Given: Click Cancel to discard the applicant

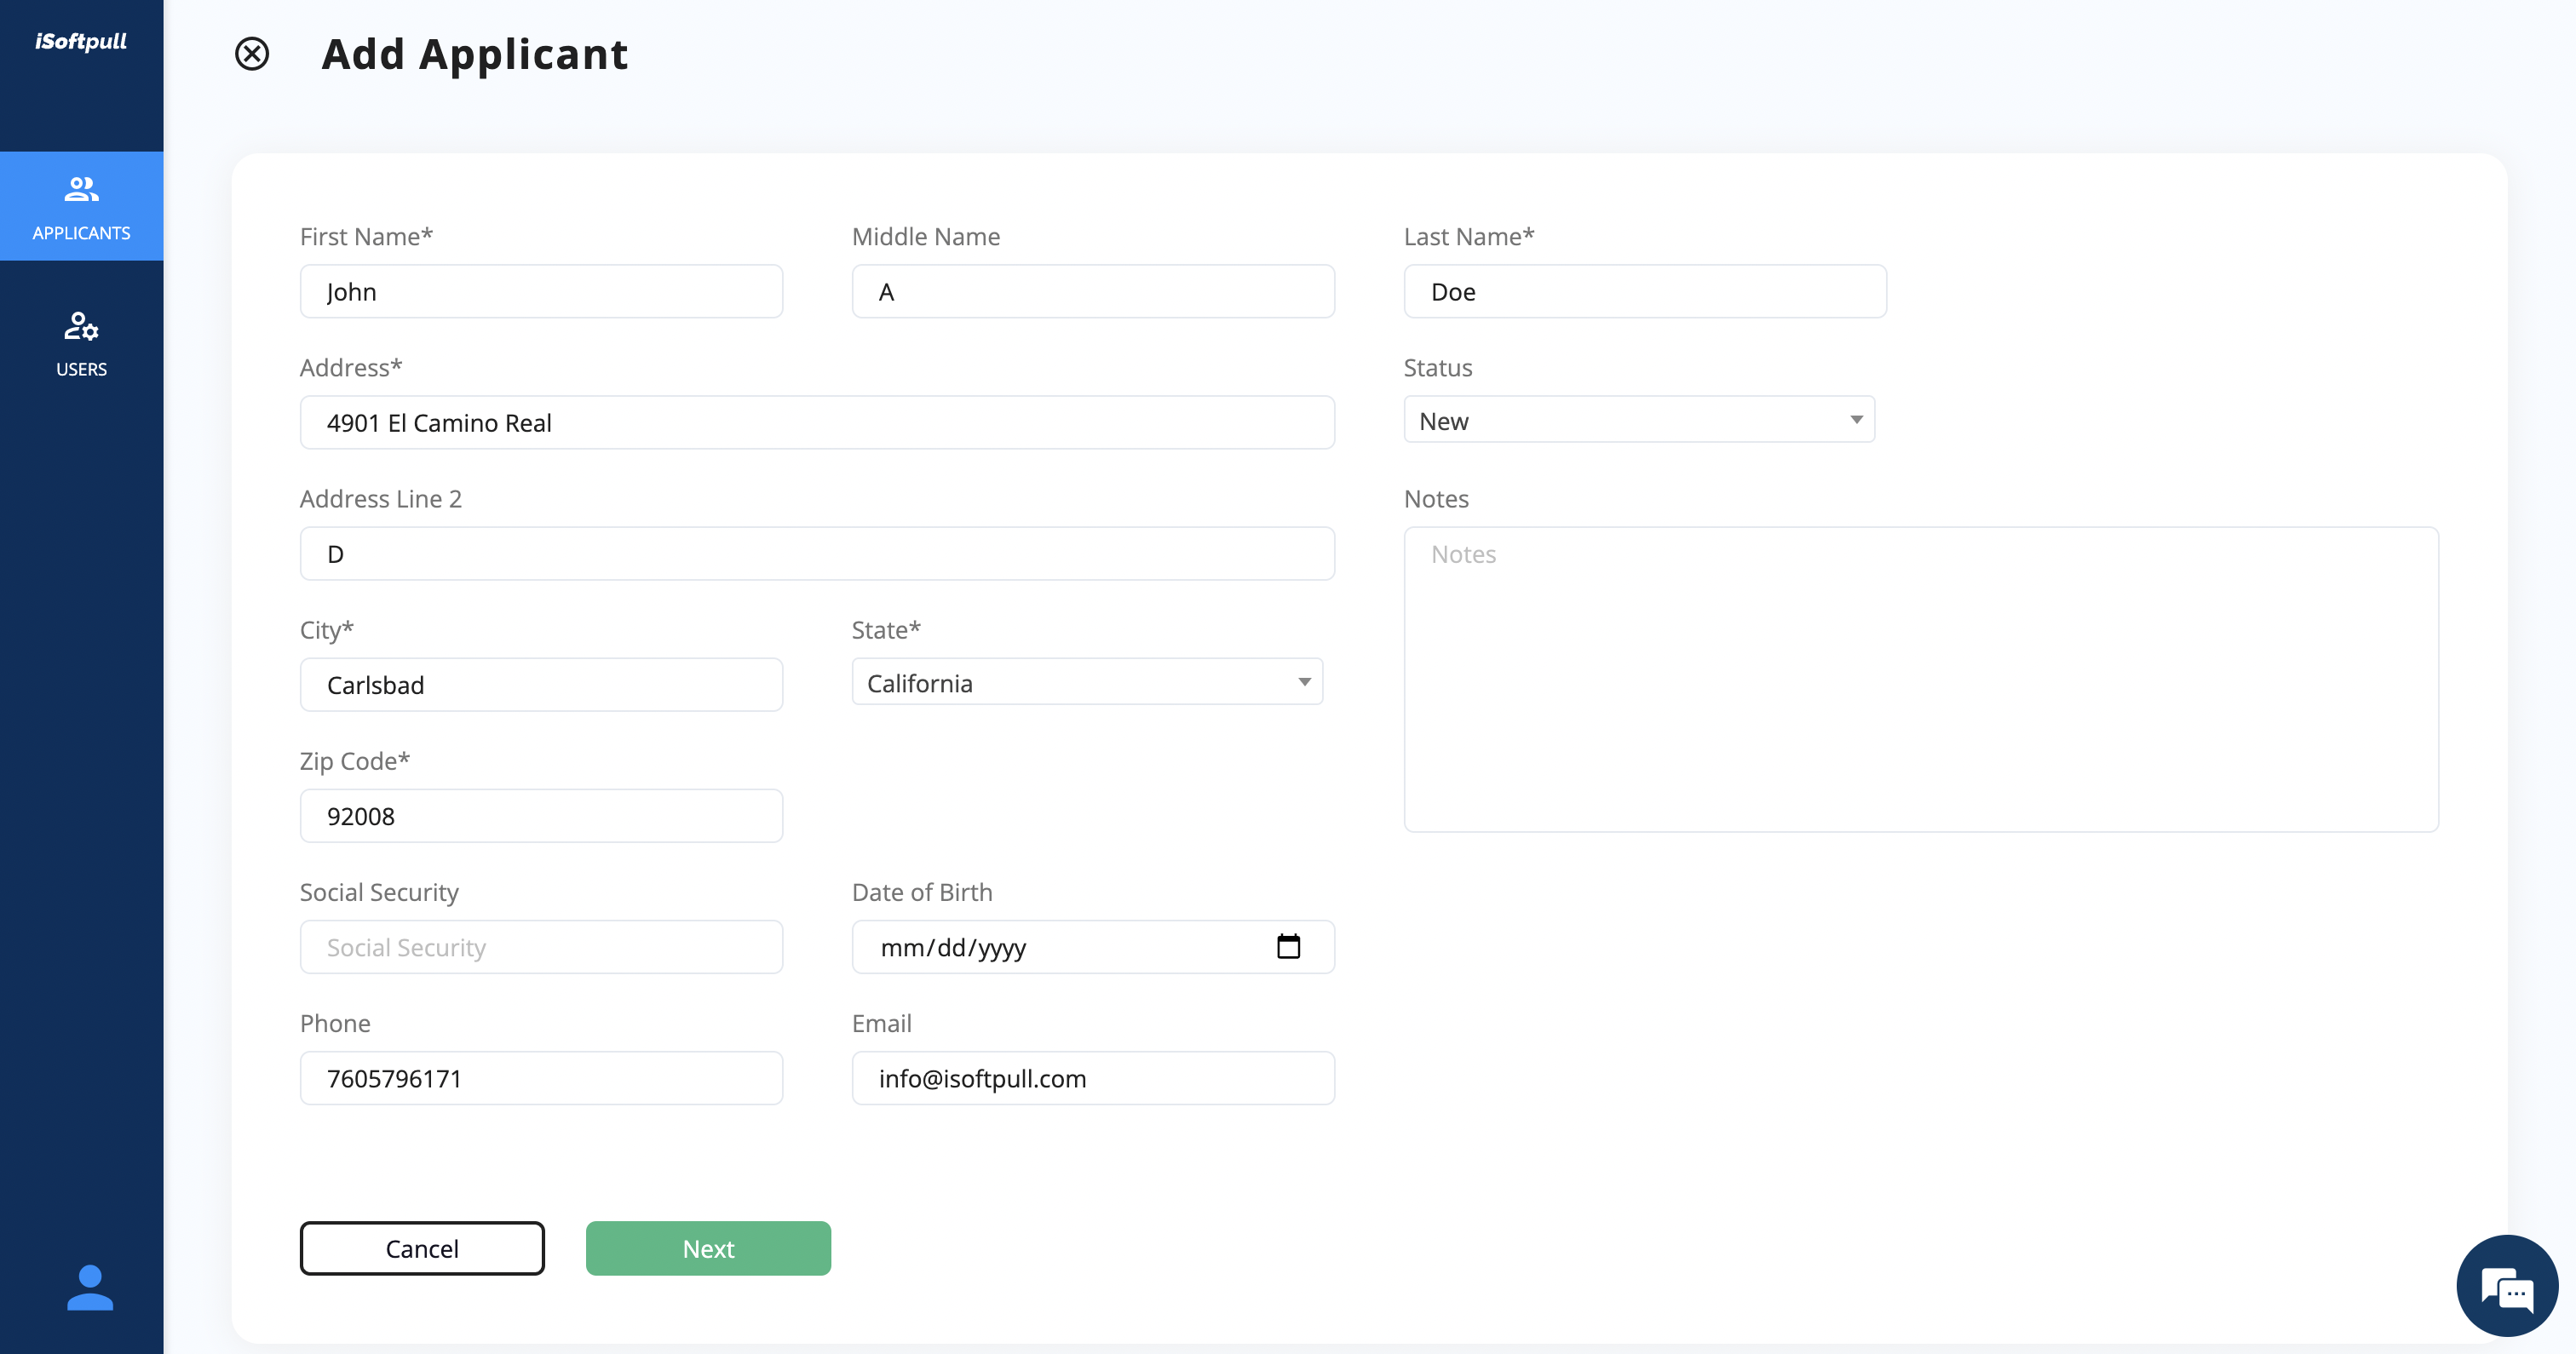Looking at the screenshot, I should (x=421, y=1248).
